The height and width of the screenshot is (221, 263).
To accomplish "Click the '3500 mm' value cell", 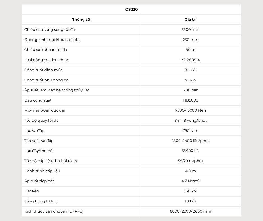I will tap(190, 29).
